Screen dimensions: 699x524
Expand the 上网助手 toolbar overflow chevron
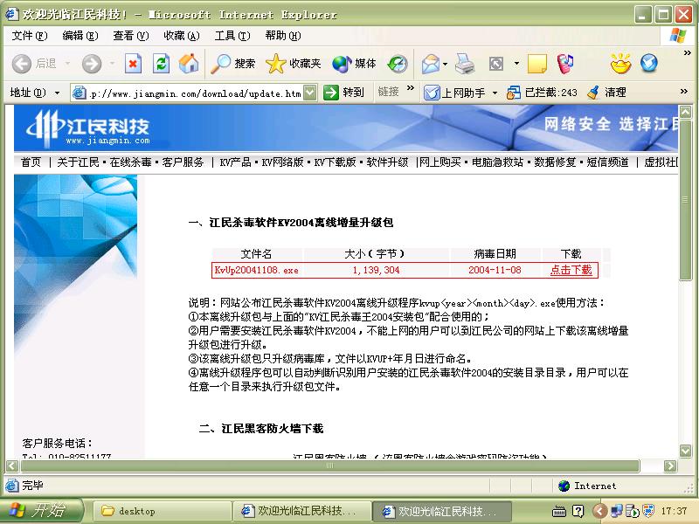click(x=684, y=92)
